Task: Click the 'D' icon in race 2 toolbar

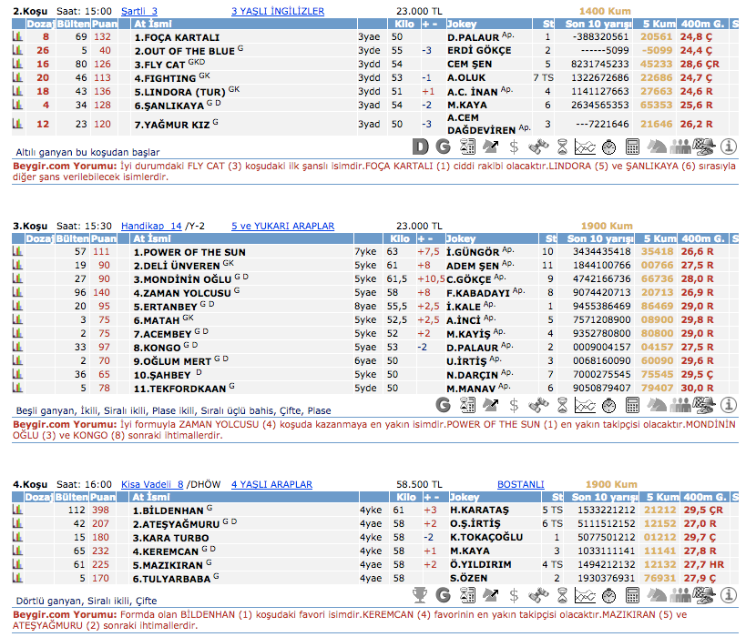Action: [x=420, y=146]
